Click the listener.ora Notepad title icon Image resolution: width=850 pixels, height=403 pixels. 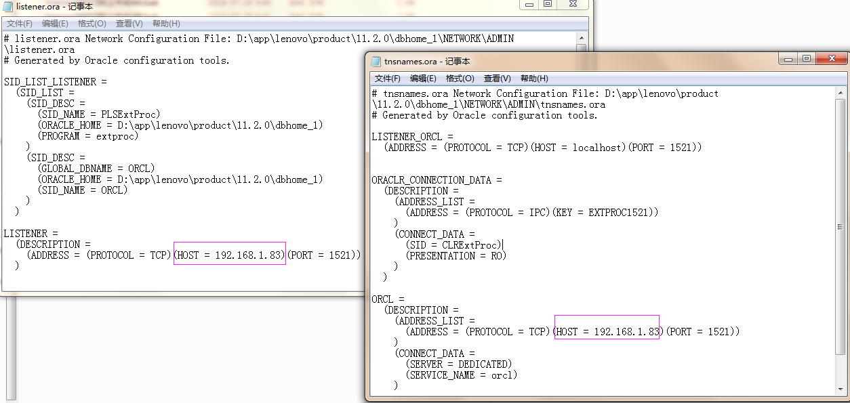coord(8,6)
